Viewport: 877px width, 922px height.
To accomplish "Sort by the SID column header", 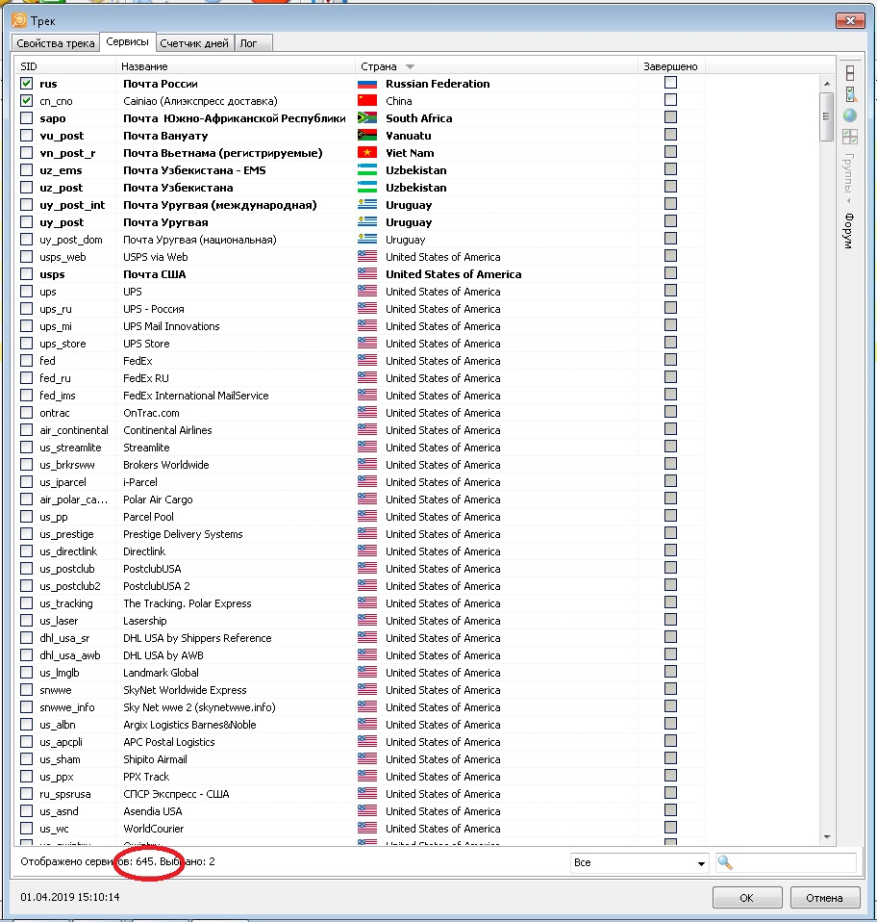I will click(65, 66).
